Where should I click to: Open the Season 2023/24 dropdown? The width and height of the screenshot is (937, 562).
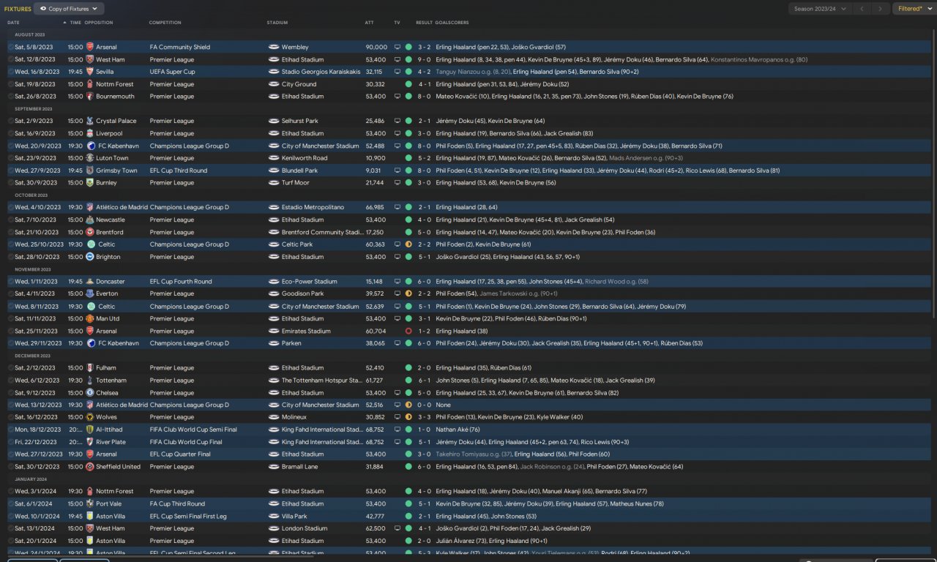[820, 9]
